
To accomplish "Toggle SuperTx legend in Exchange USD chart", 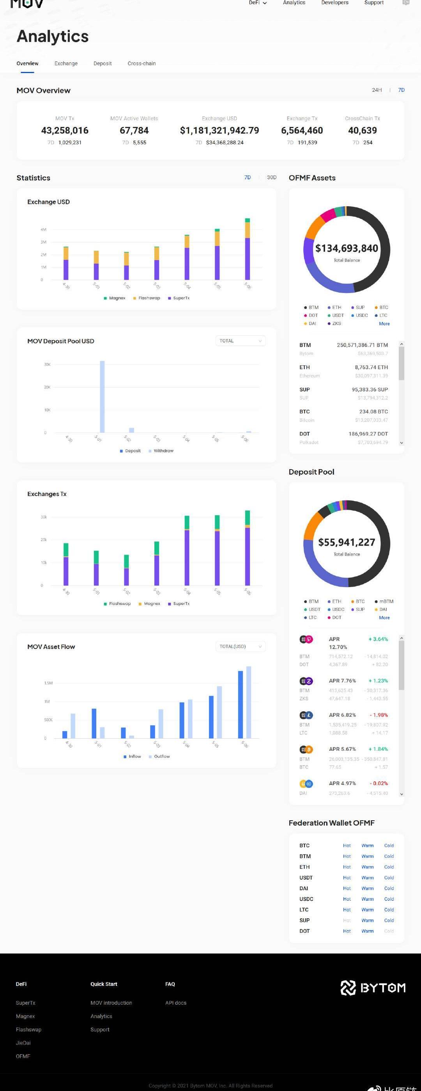I will click(x=179, y=298).
